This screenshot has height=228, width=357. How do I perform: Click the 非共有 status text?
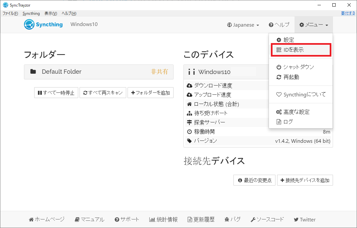pyautogui.click(x=159, y=72)
